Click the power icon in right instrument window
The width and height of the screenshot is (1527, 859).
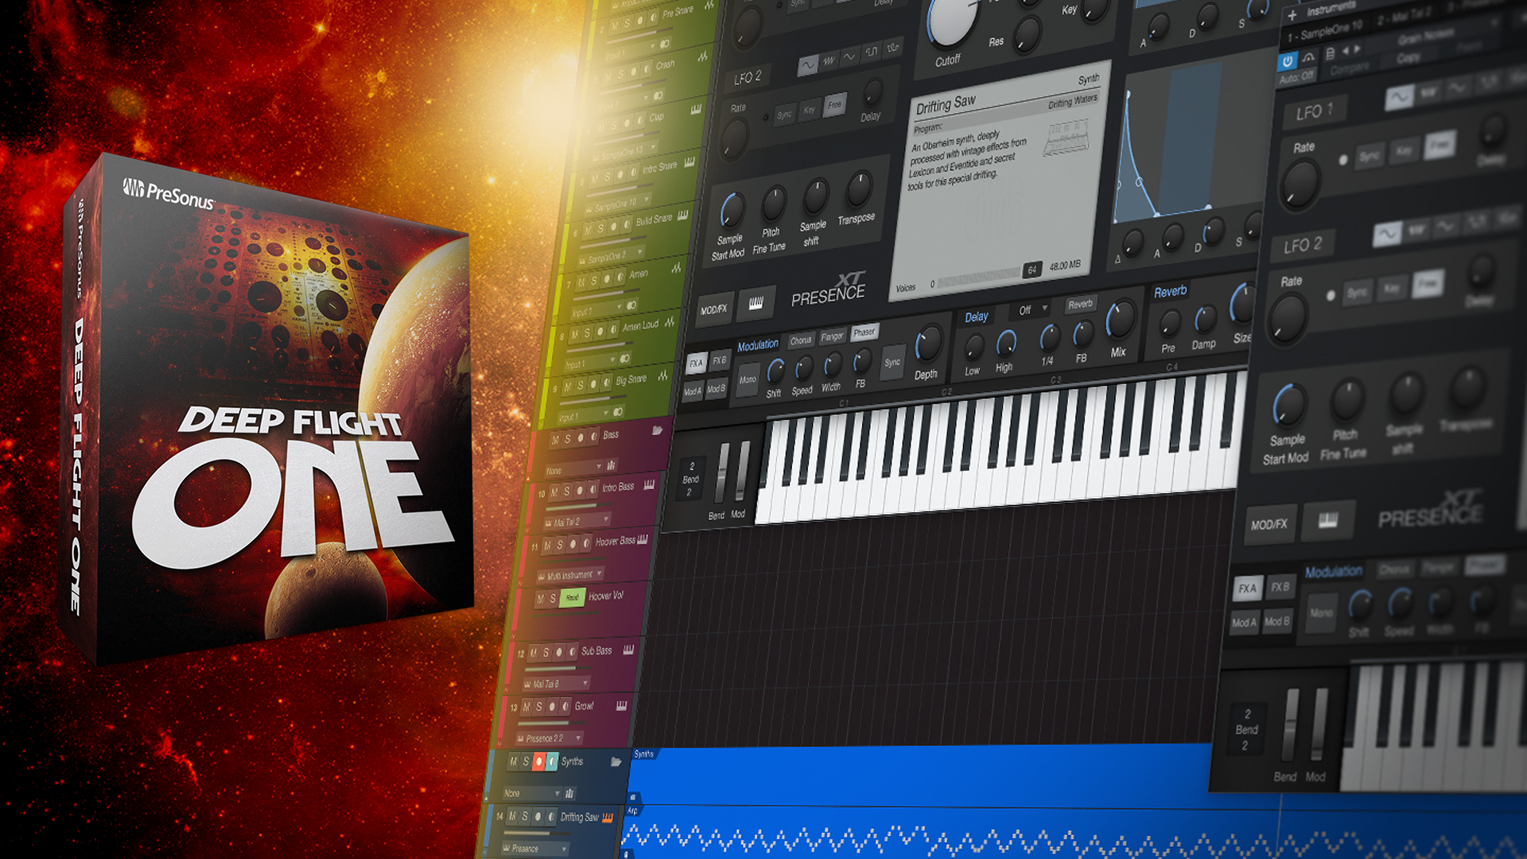[1287, 61]
